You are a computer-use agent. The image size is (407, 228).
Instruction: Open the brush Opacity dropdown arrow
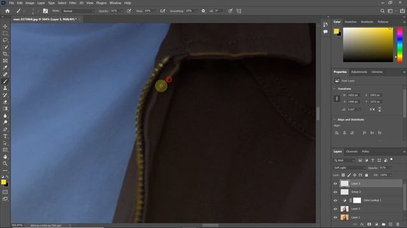coord(121,11)
